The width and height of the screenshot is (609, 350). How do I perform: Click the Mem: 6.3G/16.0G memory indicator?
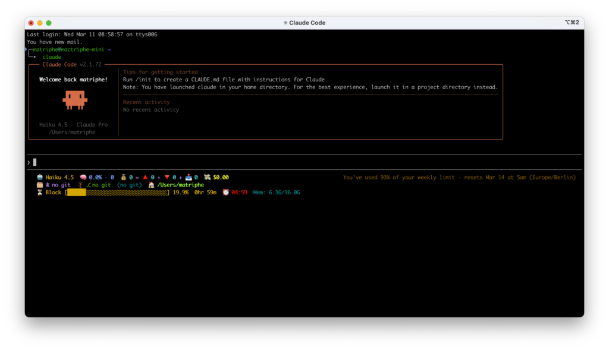277,193
